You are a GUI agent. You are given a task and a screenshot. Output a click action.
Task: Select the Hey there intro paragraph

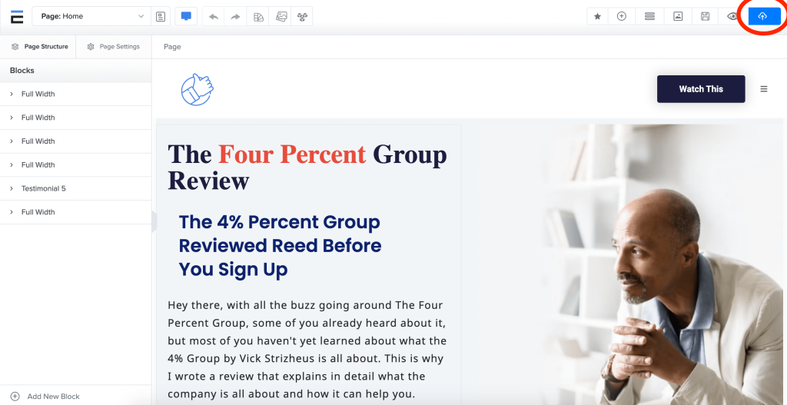coord(307,350)
